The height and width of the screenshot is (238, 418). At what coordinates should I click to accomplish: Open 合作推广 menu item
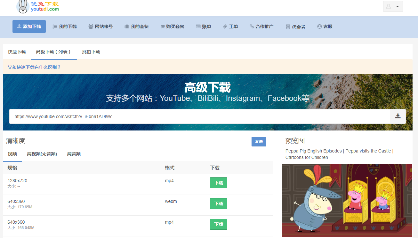(261, 26)
